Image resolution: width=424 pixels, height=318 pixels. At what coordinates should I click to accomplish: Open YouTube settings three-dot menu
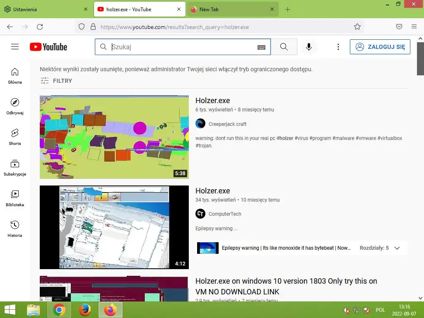pos(338,47)
